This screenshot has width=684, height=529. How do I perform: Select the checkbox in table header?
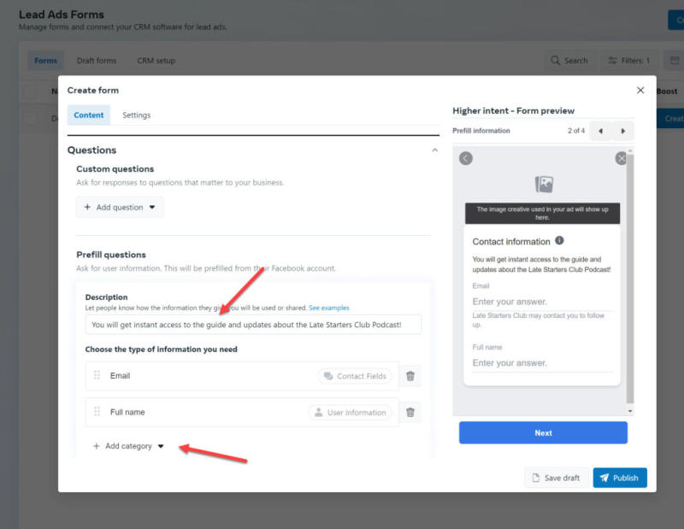(30, 91)
